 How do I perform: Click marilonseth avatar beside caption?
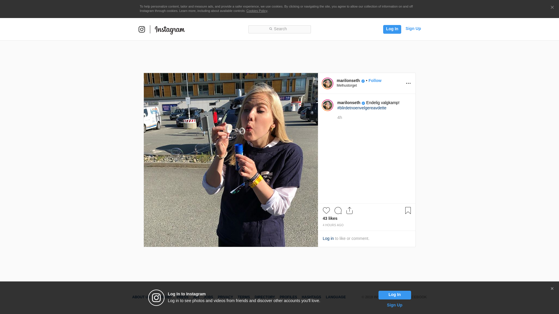click(x=328, y=105)
